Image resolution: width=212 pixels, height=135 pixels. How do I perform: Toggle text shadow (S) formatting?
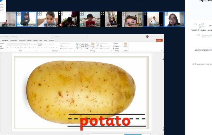point(16,48)
